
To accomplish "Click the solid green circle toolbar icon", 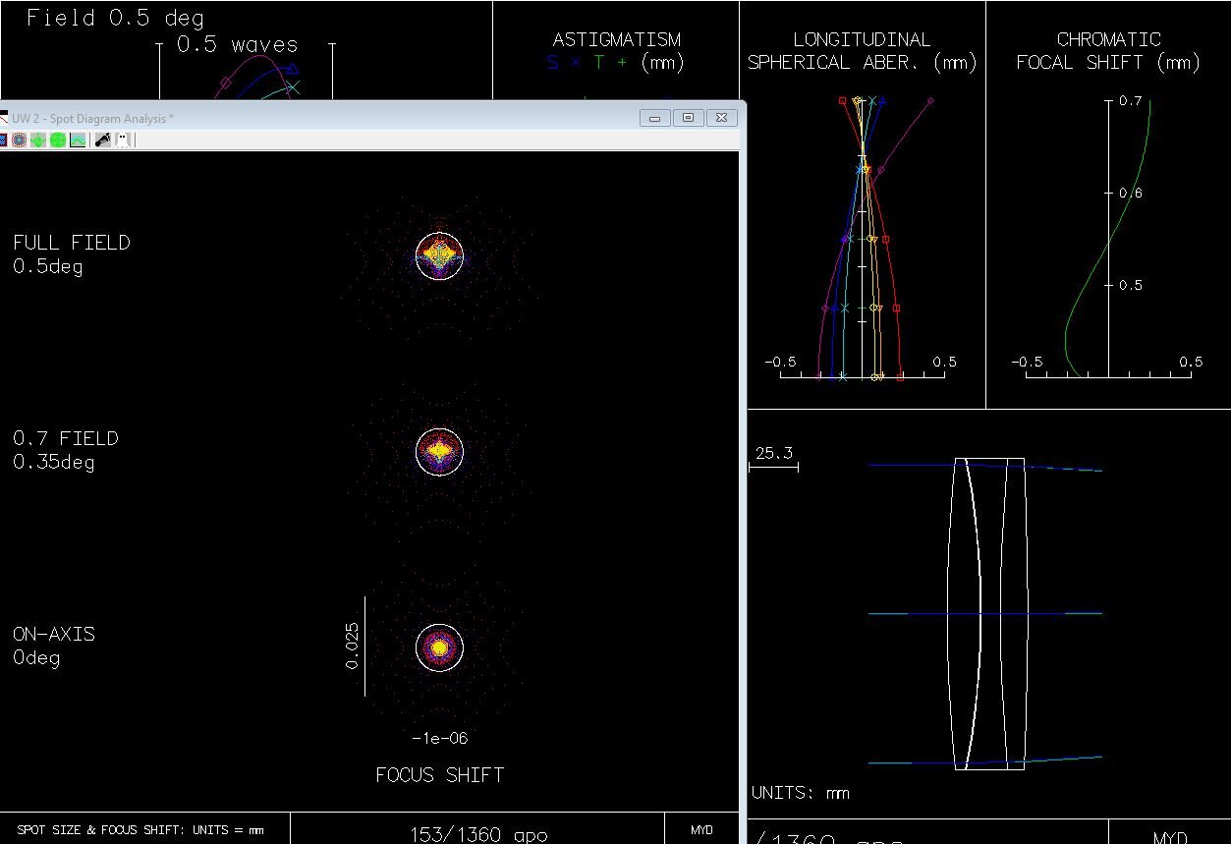I will [58, 140].
